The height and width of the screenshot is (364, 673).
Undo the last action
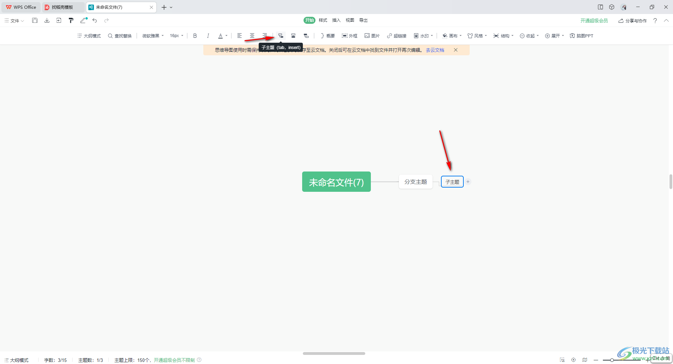[x=95, y=20]
